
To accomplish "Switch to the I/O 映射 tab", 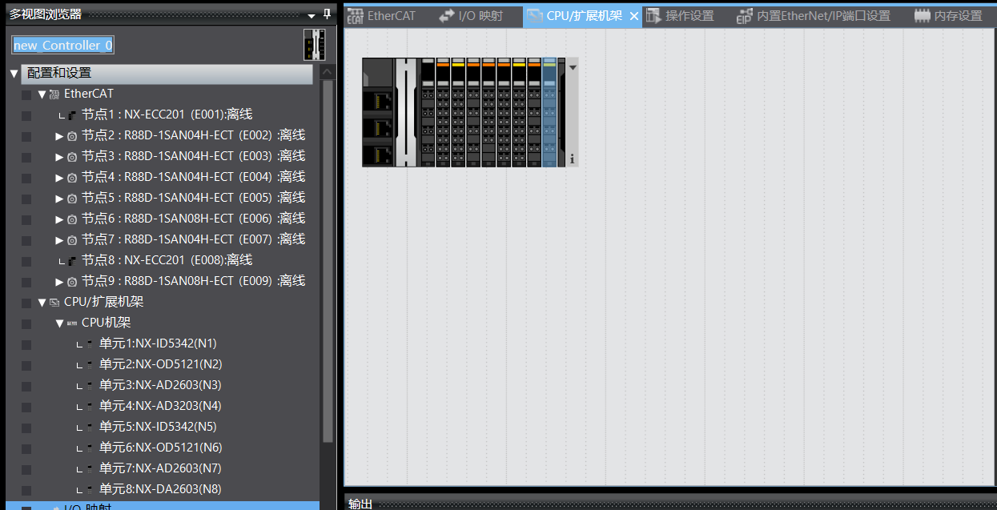I will tap(471, 16).
